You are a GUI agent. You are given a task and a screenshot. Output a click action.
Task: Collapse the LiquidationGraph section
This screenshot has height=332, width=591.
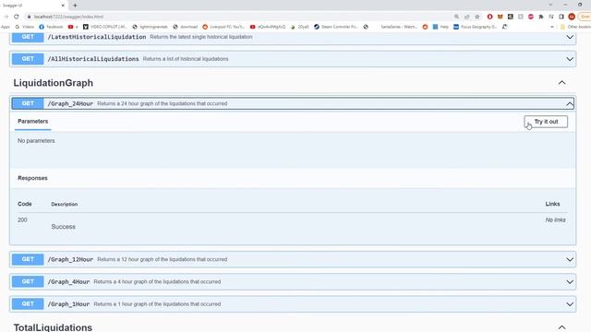coord(561,82)
